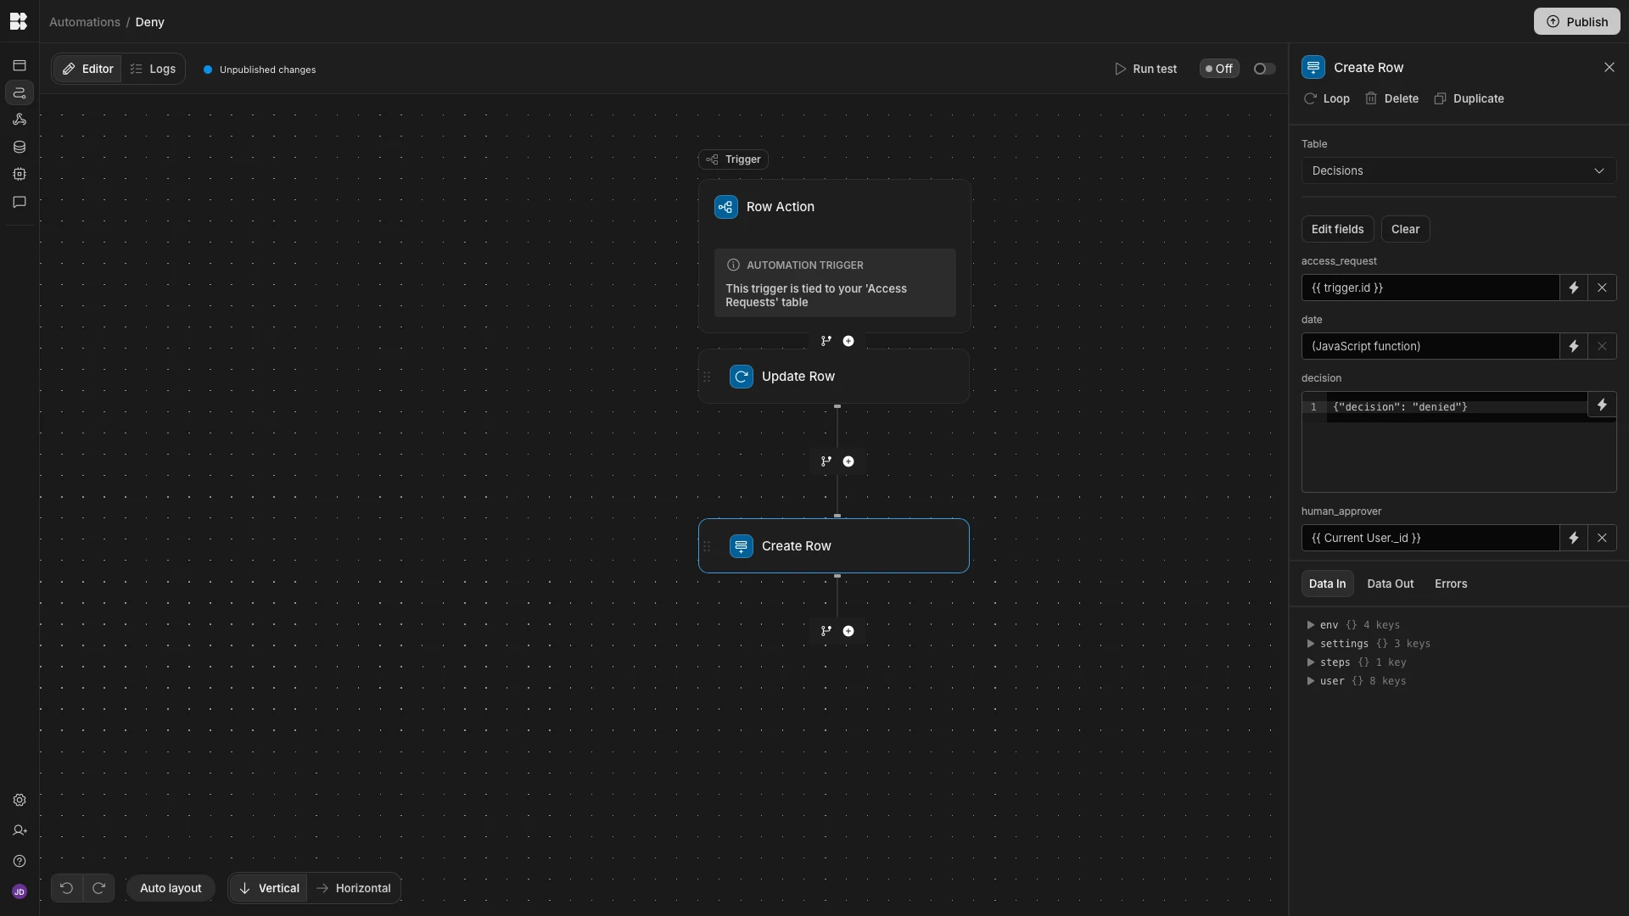The image size is (1629, 916).
Task: Open the Budibase logo home icon
Action: 19,21
